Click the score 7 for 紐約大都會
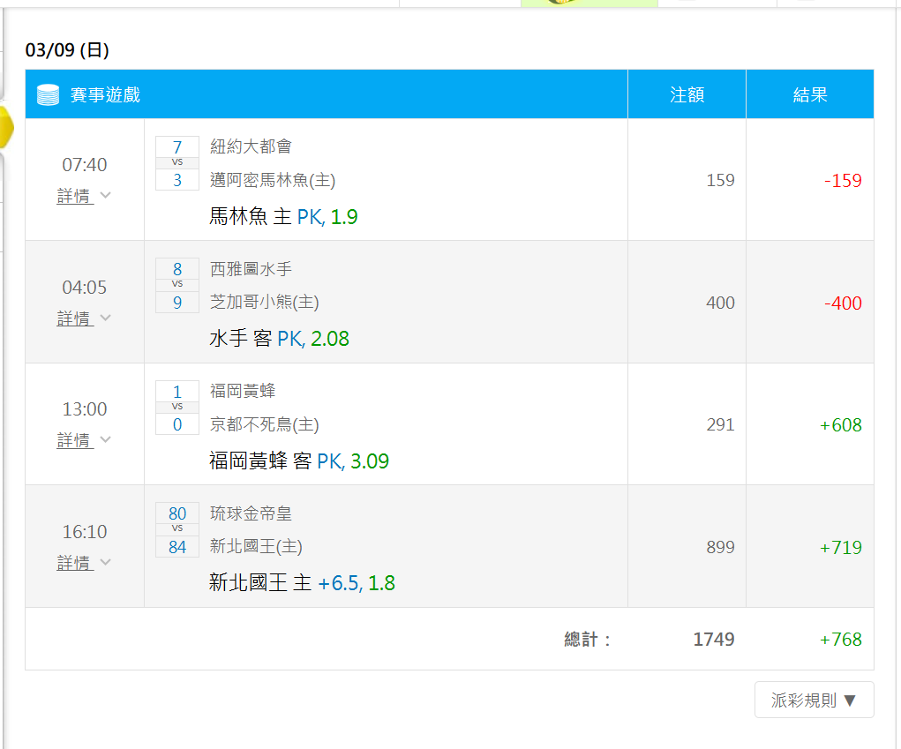The image size is (901, 749). pos(177,147)
